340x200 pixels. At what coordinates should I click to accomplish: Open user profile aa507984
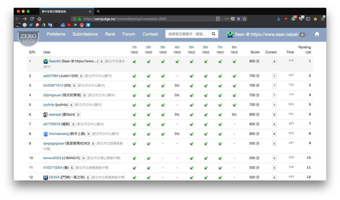click(51, 76)
